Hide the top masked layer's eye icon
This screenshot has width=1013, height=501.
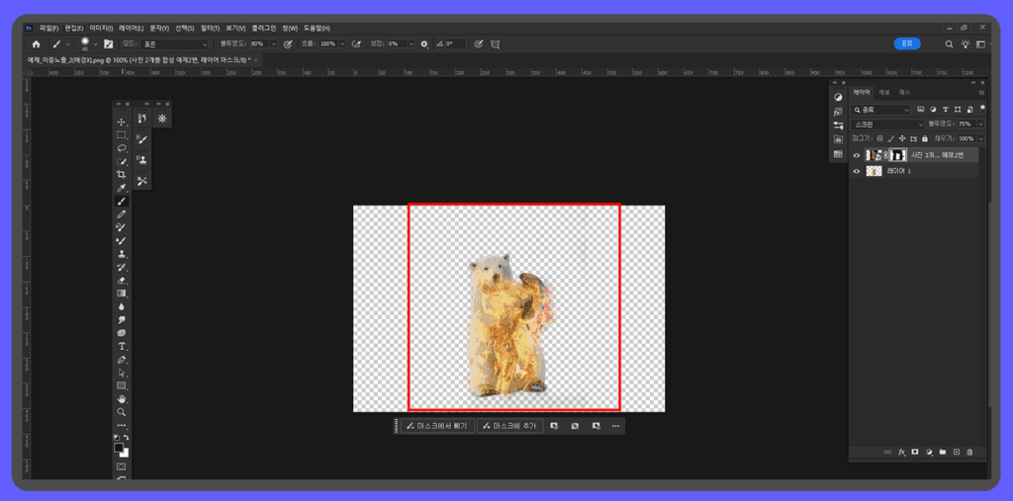[857, 155]
